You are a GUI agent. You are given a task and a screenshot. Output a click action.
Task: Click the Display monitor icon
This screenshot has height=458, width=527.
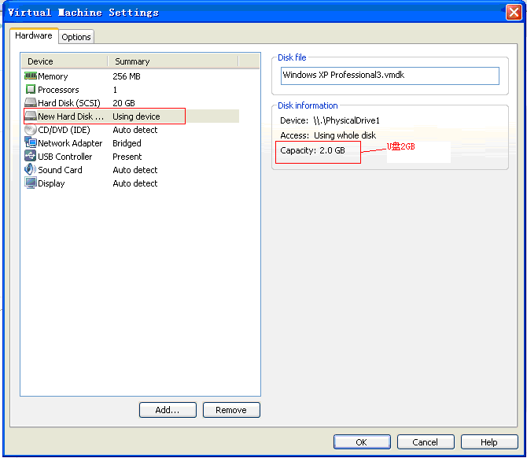(x=30, y=183)
